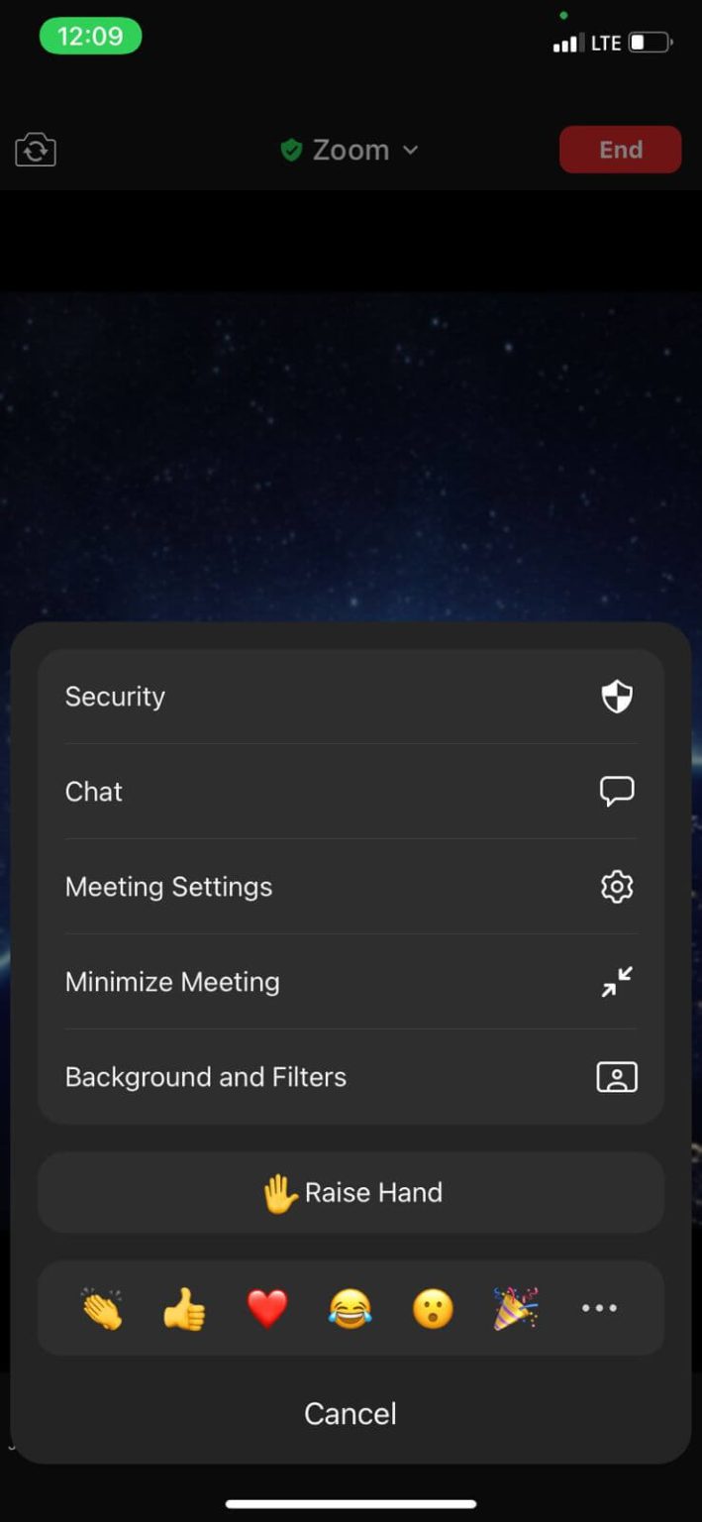Tap the green time indicator in status bar
The width and height of the screenshot is (702, 1522).
coord(90,36)
